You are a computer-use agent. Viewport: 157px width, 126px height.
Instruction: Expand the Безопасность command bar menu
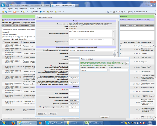(141, 12)
